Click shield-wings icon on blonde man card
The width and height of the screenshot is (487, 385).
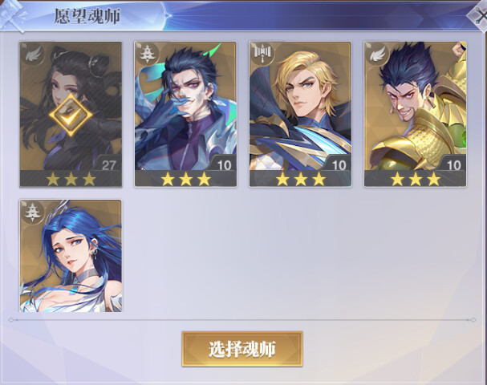point(262,53)
